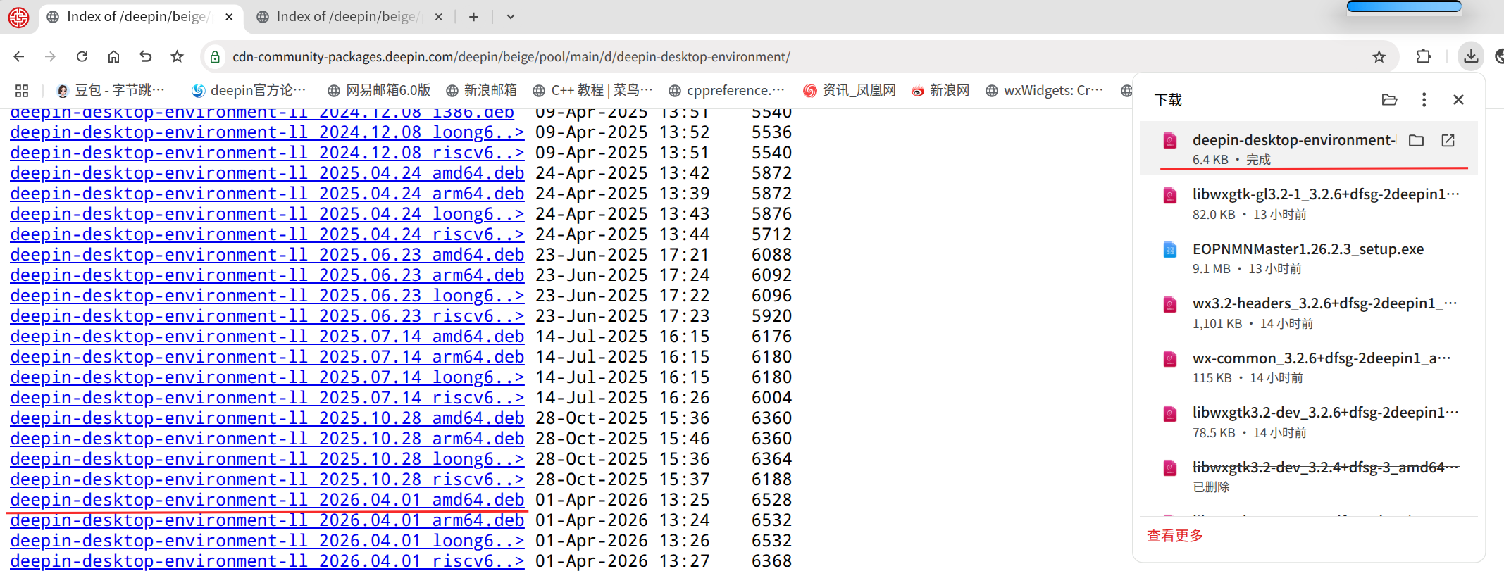Viewport: 1504px width, 571px height.
Task: Go back to the previous page
Action: click(x=19, y=57)
